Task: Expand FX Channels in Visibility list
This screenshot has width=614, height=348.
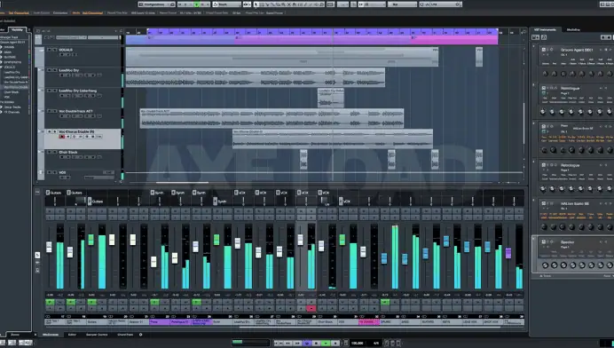Action: 2,112
